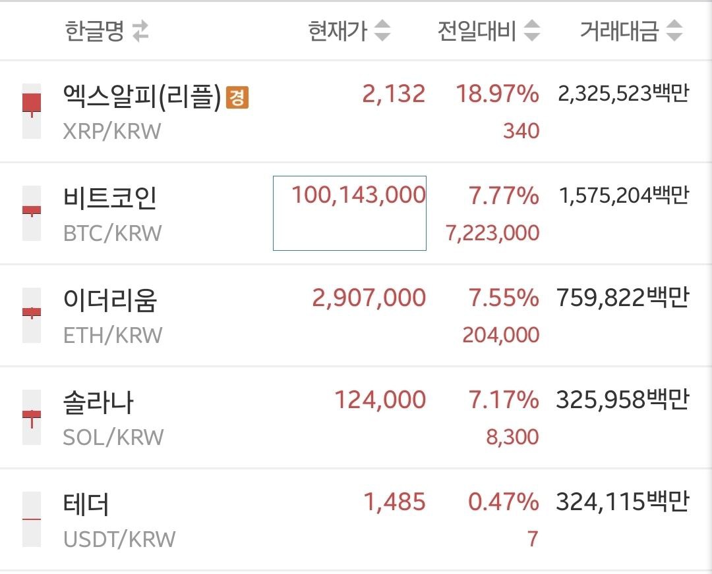Click the Tether candlestick mini chart icon
This screenshot has height=574, width=712.
[32, 519]
